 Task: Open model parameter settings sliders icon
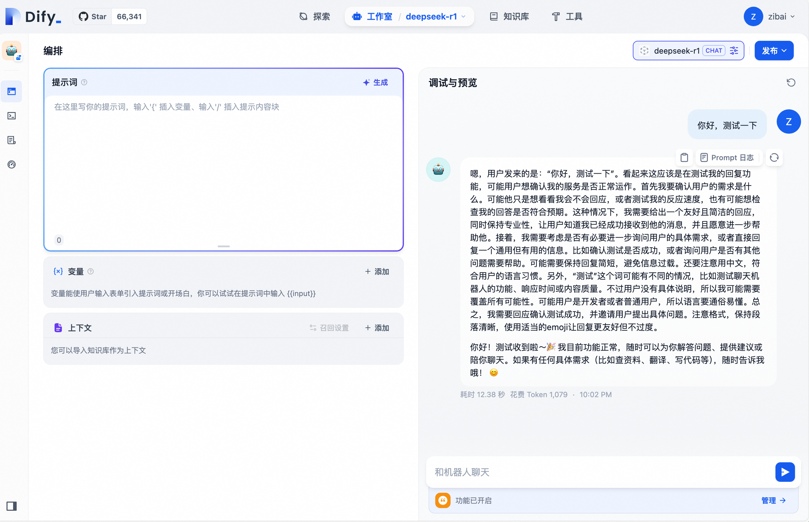pos(734,51)
